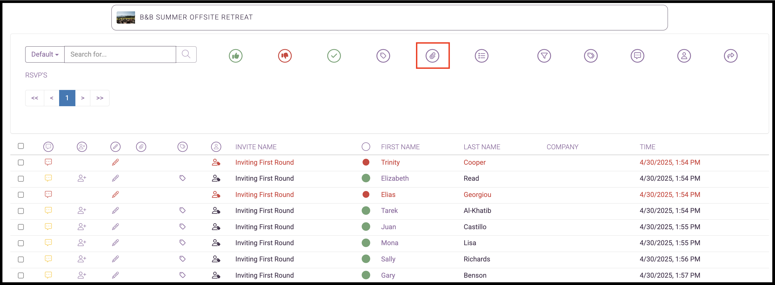Check the box for Mona Lisa

point(21,243)
